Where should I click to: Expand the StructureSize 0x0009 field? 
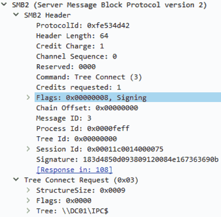click(28, 190)
